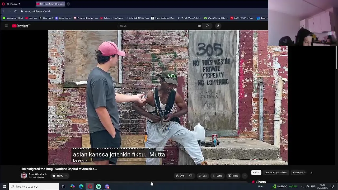
Task: Go to YouTube Premium home logo
Action: pyautogui.click(x=20, y=26)
